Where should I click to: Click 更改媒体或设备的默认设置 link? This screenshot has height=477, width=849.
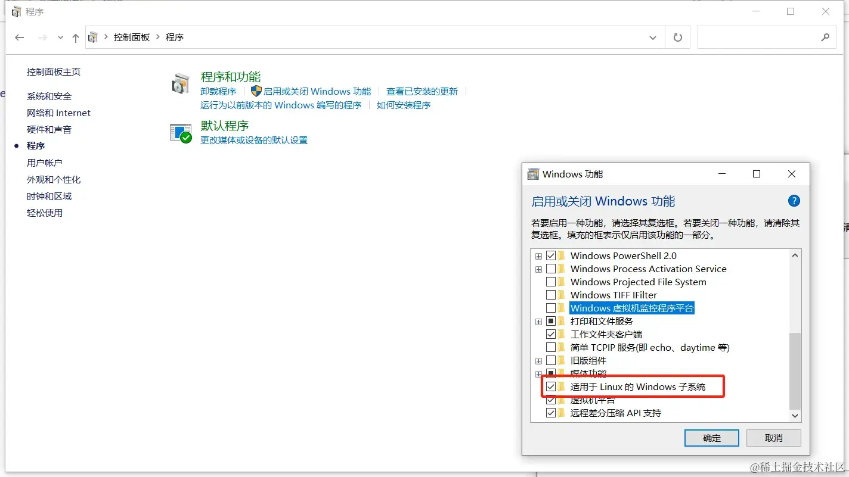click(x=254, y=141)
